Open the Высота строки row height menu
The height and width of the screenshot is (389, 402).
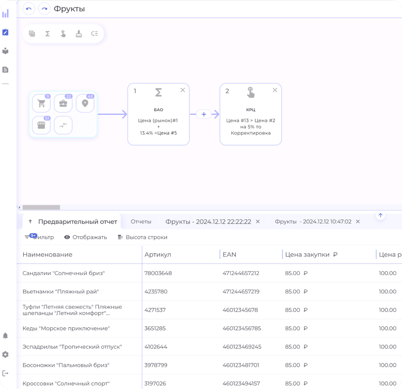[142, 237]
